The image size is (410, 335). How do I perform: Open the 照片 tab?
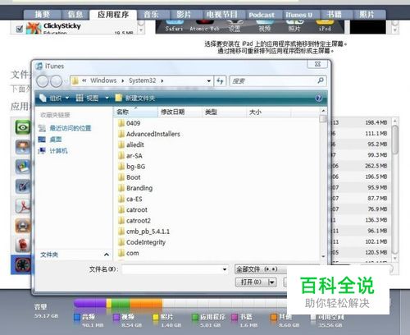367,15
